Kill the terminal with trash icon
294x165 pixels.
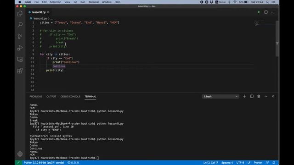click(x=259, y=96)
